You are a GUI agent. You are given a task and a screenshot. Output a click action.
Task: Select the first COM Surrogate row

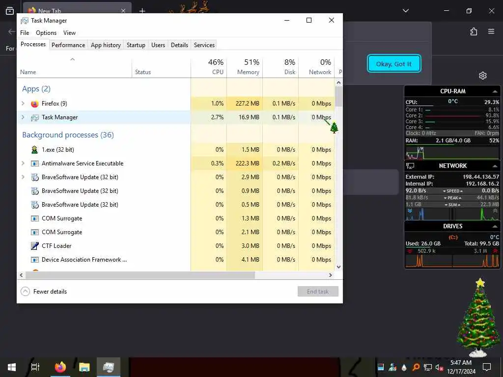176,218
